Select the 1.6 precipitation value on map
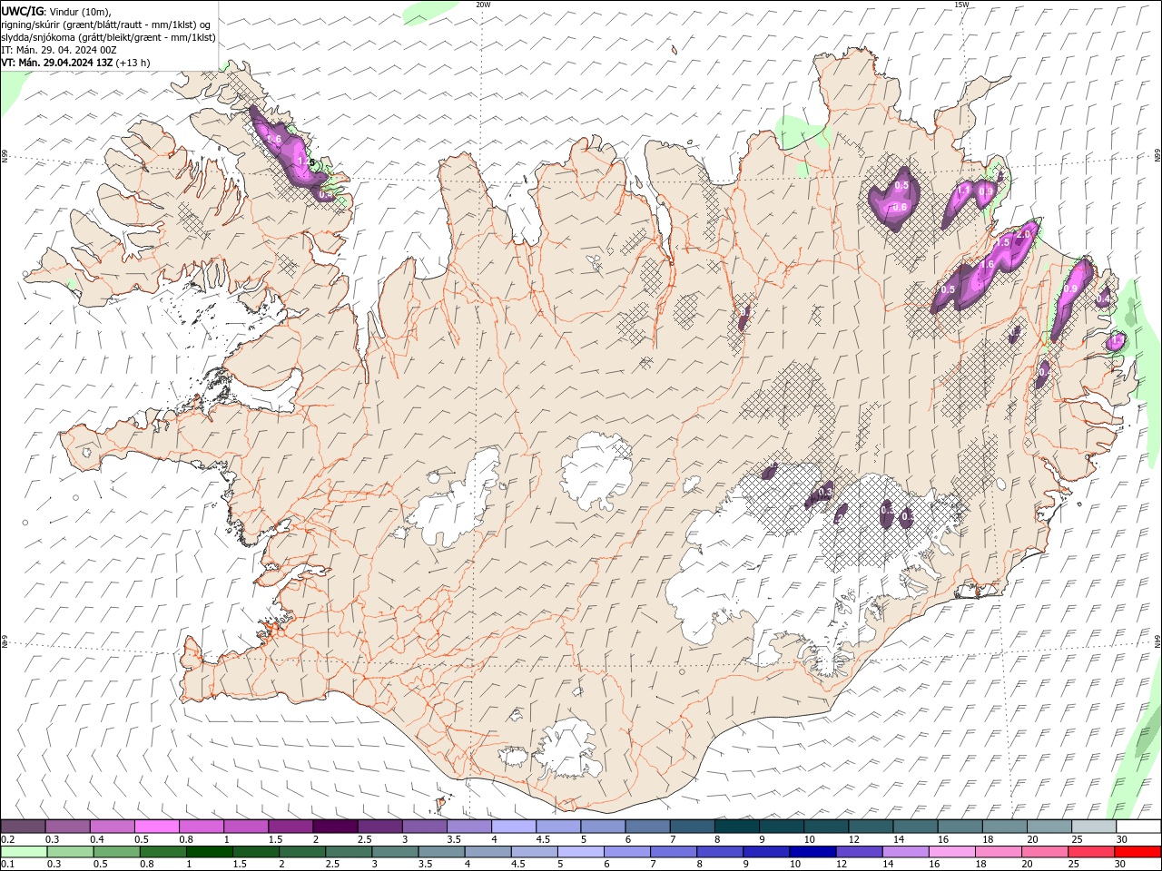The height and width of the screenshot is (871, 1162). tap(987, 265)
